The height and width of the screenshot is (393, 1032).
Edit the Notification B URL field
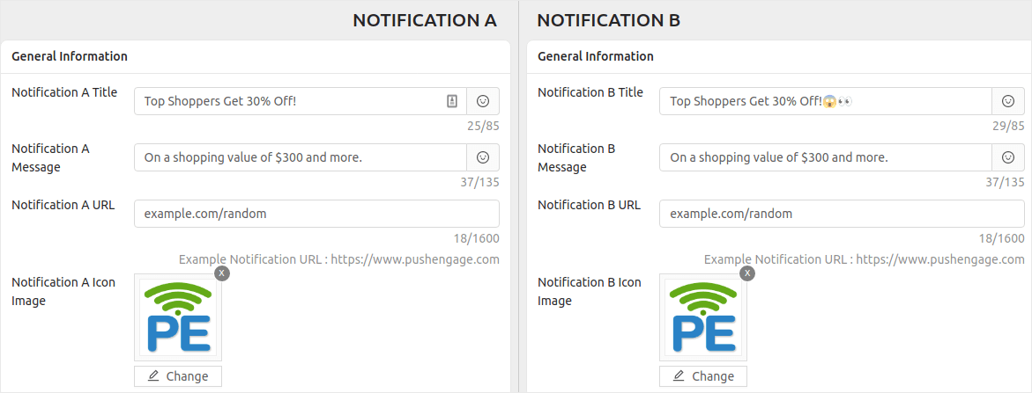pos(842,214)
